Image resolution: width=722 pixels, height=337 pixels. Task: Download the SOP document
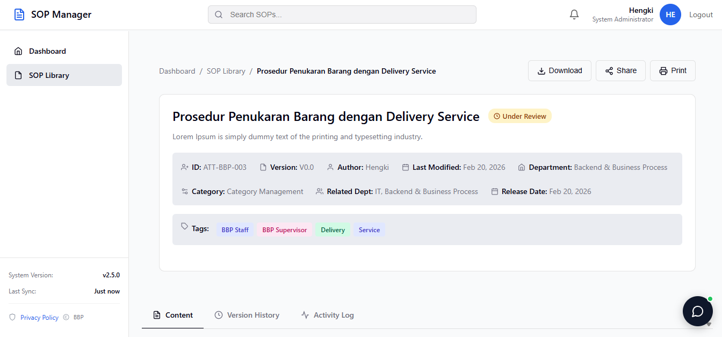pos(560,71)
